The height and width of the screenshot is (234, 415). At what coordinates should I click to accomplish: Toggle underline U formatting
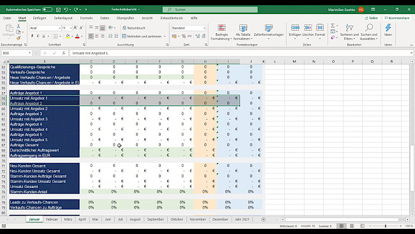click(43, 36)
